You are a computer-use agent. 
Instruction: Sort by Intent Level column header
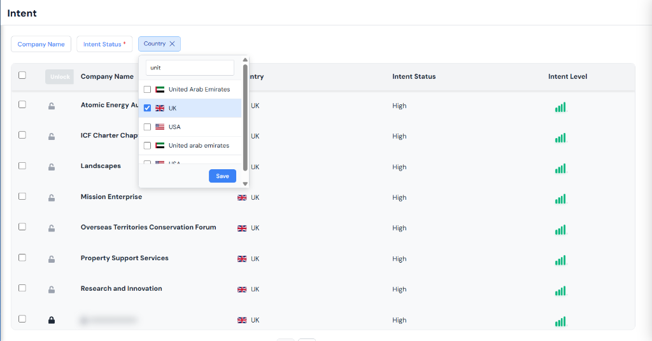coord(567,76)
